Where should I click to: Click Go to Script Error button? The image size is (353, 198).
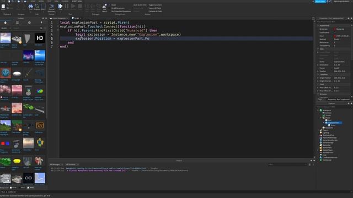(x=140, y=5)
